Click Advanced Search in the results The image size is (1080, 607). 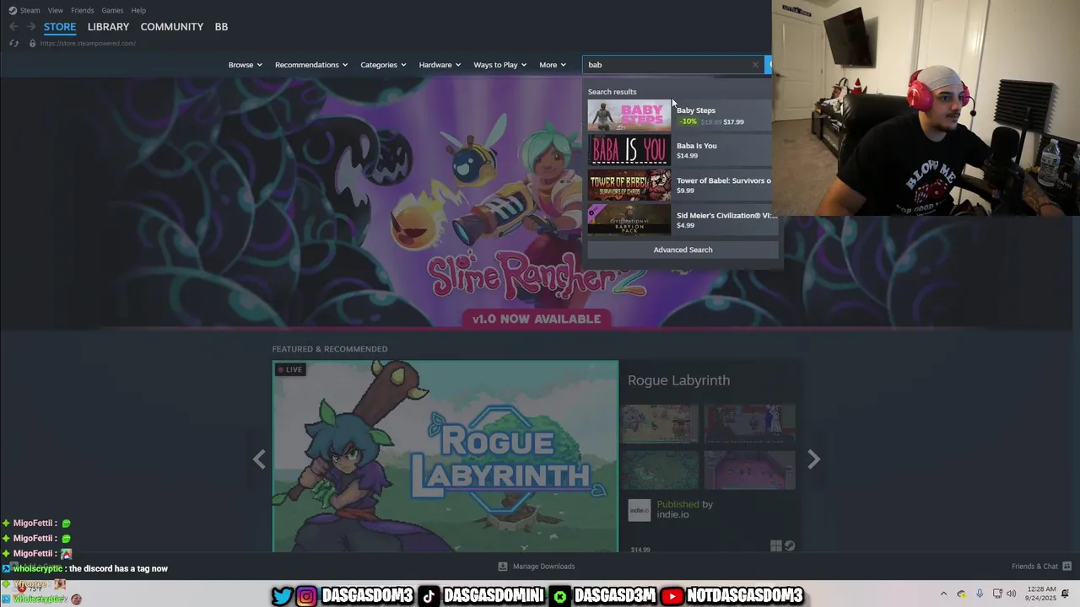point(683,250)
